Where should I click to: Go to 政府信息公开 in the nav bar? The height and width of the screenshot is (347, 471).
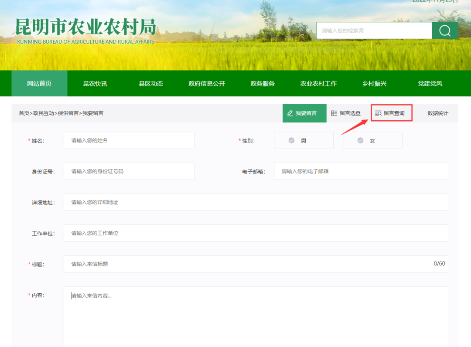tap(207, 83)
